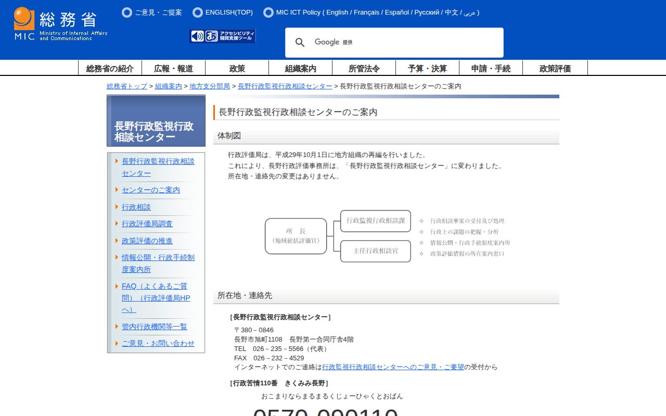This screenshot has height=416, width=666.
Task: Select the 予算・決算 menu item
Action: point(427,68)
